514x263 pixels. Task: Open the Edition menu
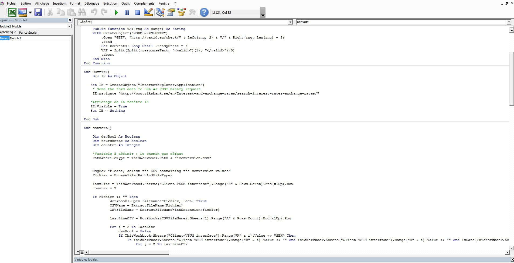point(26,3)
